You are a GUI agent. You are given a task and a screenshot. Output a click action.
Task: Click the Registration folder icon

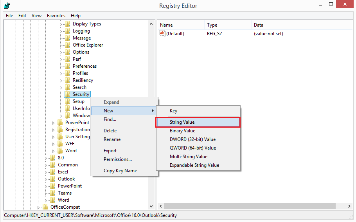coord(60,130)
